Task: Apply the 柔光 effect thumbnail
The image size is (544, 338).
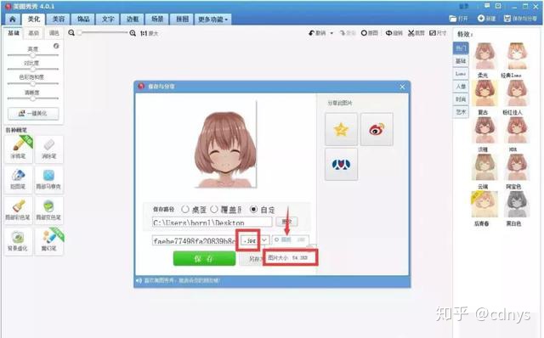Action: pos(484,56)
